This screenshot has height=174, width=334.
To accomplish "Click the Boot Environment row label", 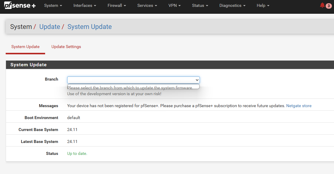I will 41,118.
